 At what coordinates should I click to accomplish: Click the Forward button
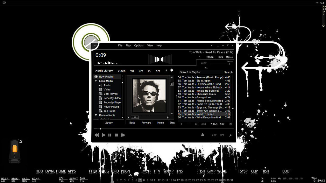[146, 123]
